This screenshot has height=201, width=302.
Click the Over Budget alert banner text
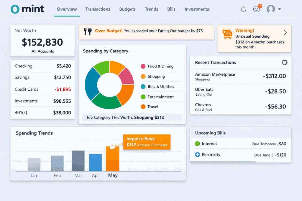tap(149, 31)
